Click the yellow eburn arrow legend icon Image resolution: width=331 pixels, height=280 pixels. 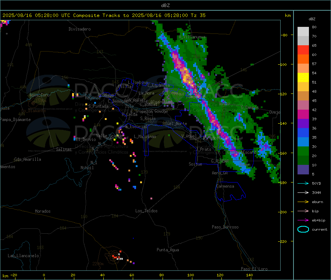pos(303,202)
